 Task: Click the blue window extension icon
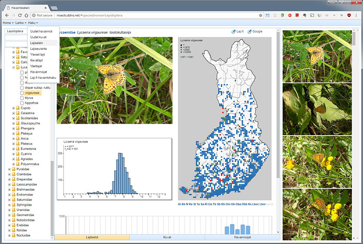click(x=268, y=15)
